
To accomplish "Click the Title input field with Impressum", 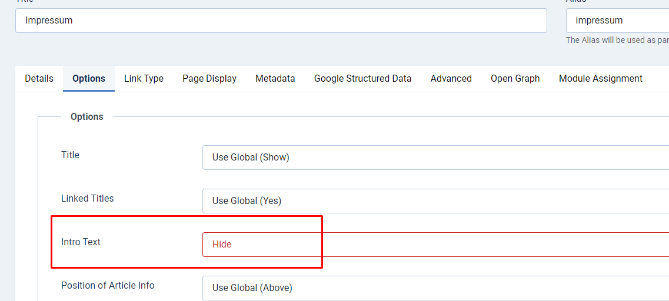I will point(281,21).
